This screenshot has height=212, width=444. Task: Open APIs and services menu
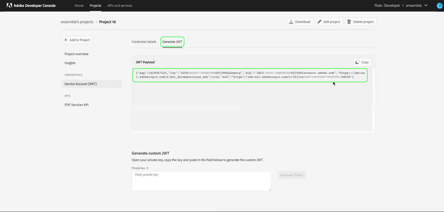(120, 5)
